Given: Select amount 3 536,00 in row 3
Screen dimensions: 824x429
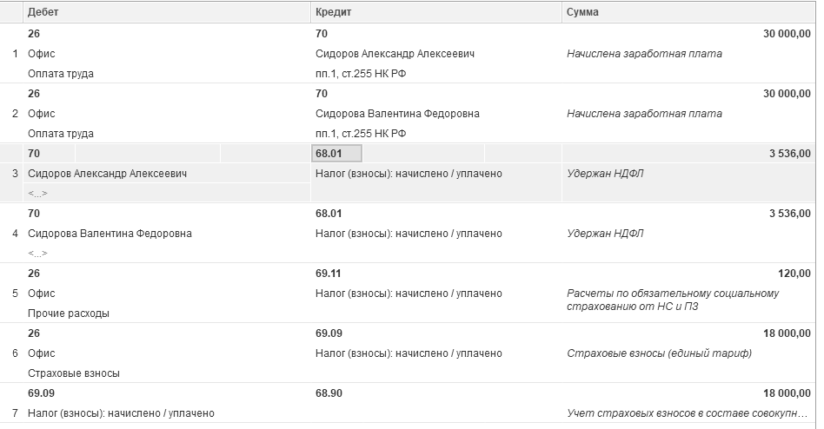Looking at the screenshot, I should click(790, 154).
